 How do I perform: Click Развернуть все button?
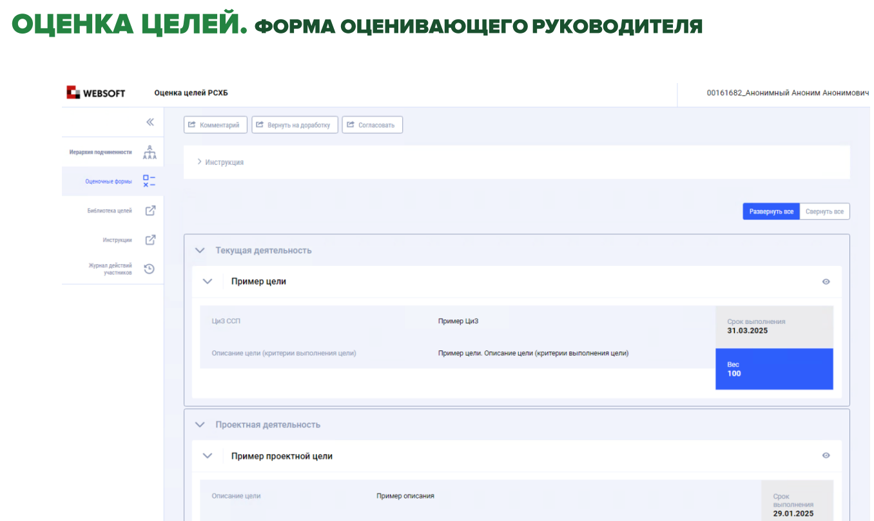tap(772, 212)
